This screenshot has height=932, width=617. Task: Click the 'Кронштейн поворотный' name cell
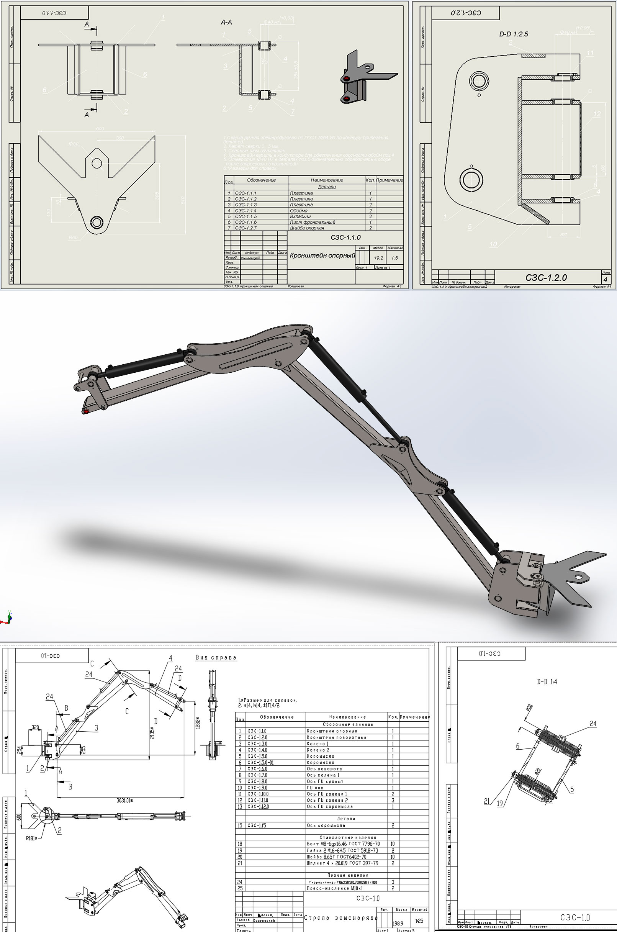(x=347, y=737)
